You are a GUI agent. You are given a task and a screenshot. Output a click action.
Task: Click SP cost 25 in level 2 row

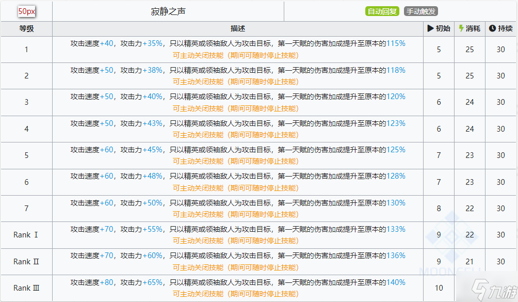pos(470,76)
